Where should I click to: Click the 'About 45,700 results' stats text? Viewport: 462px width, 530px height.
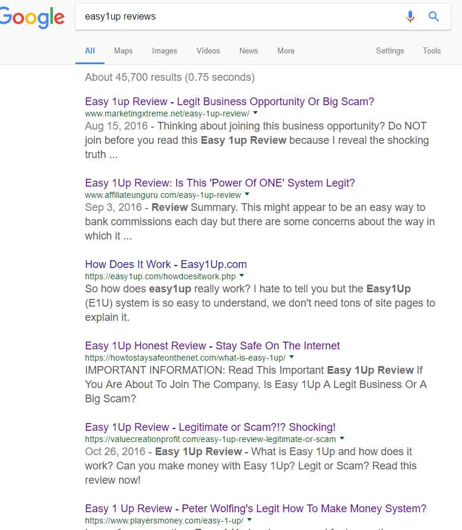170,77
